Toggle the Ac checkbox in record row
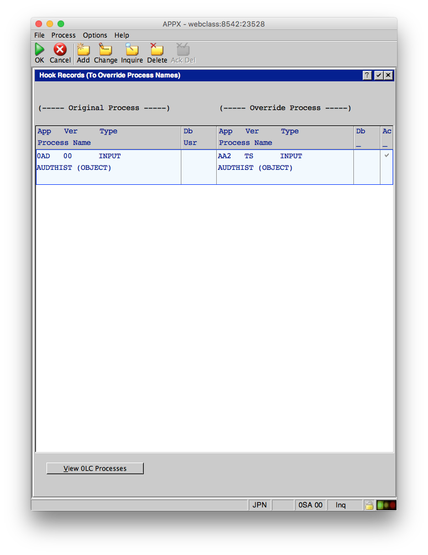428x555 pixels. click(387, 156)
